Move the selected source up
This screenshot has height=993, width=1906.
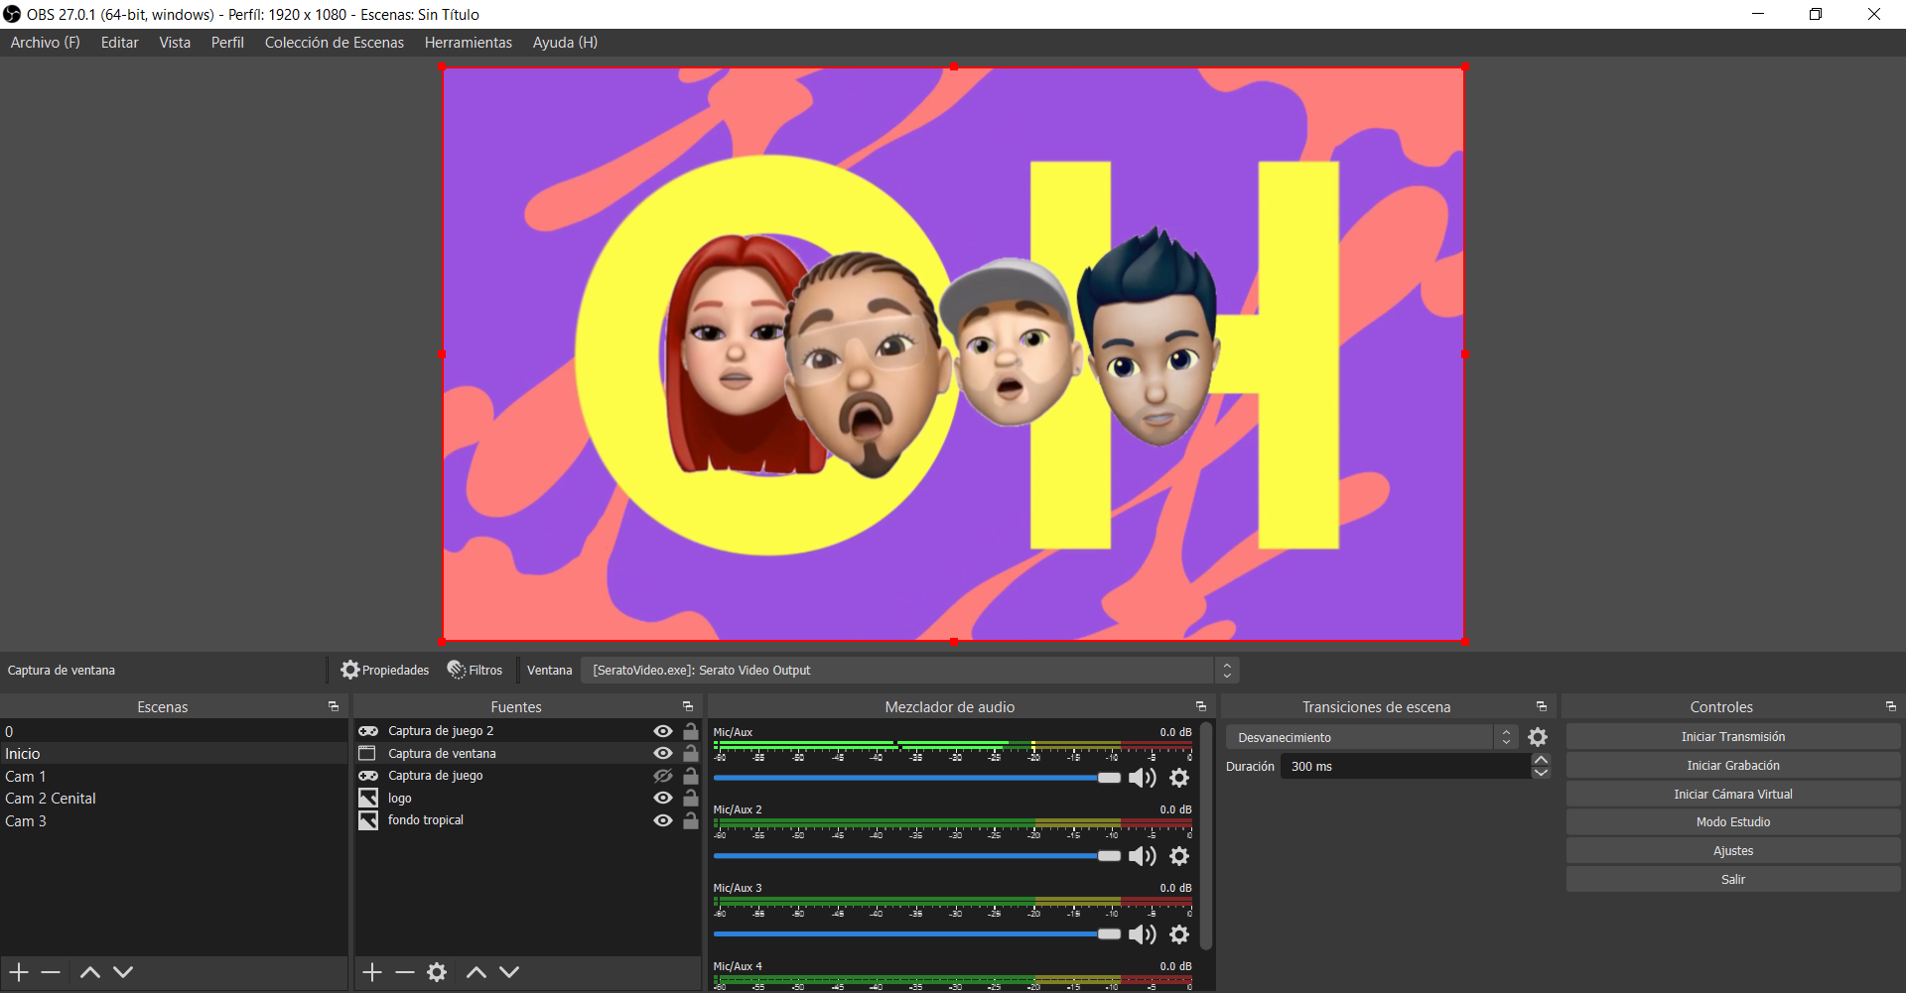[476, 972]
